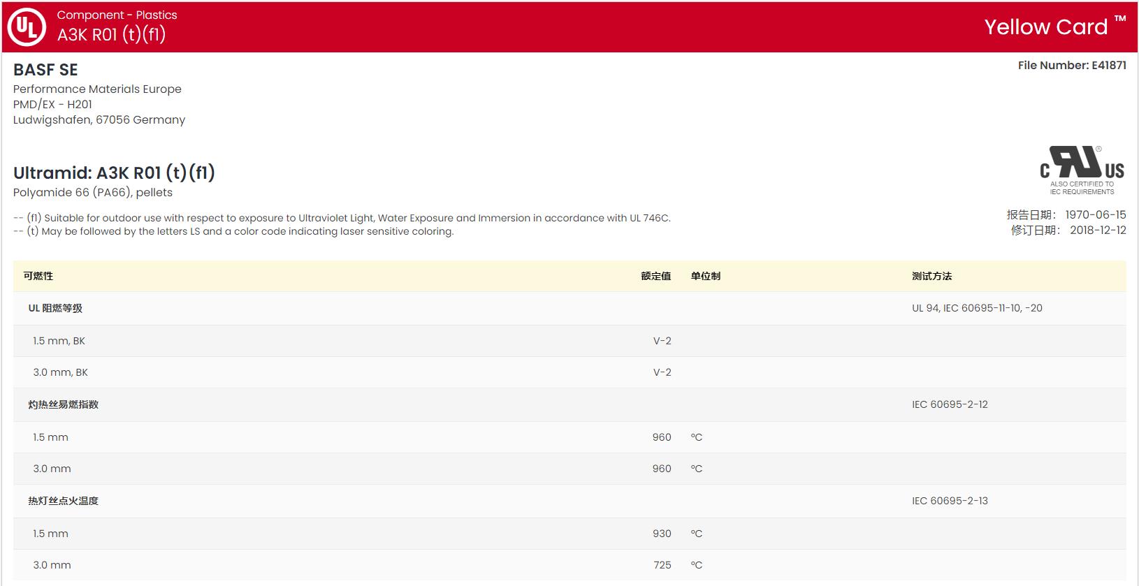The width and height of the screenshot is (1139, 586).
Task: Click the header title A3K R01 (t)(f1)
Action: [112, 34]
